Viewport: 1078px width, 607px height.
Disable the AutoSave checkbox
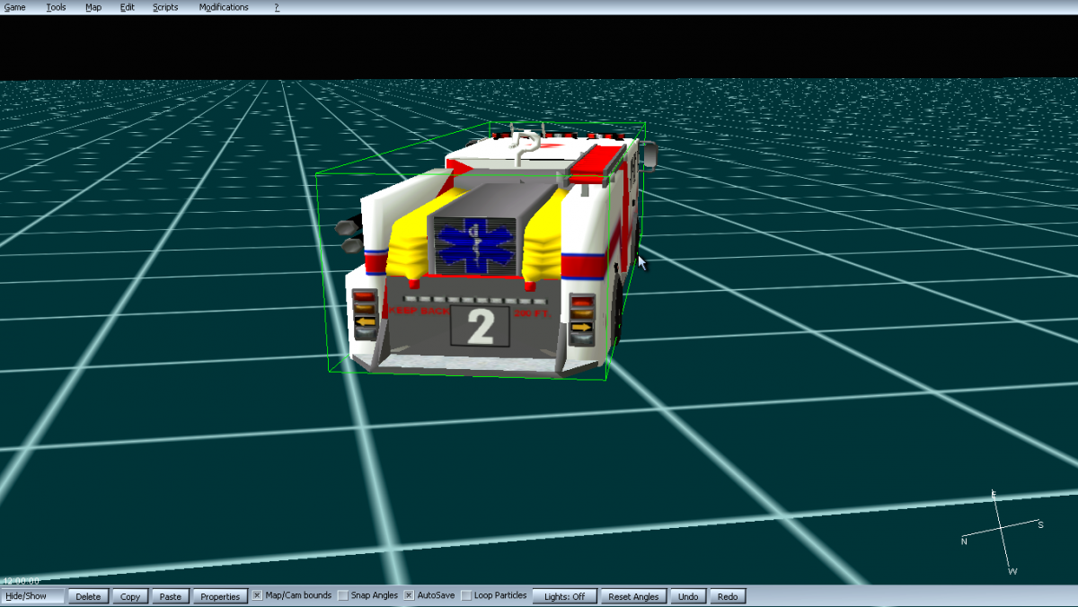(x=409, y=595)
